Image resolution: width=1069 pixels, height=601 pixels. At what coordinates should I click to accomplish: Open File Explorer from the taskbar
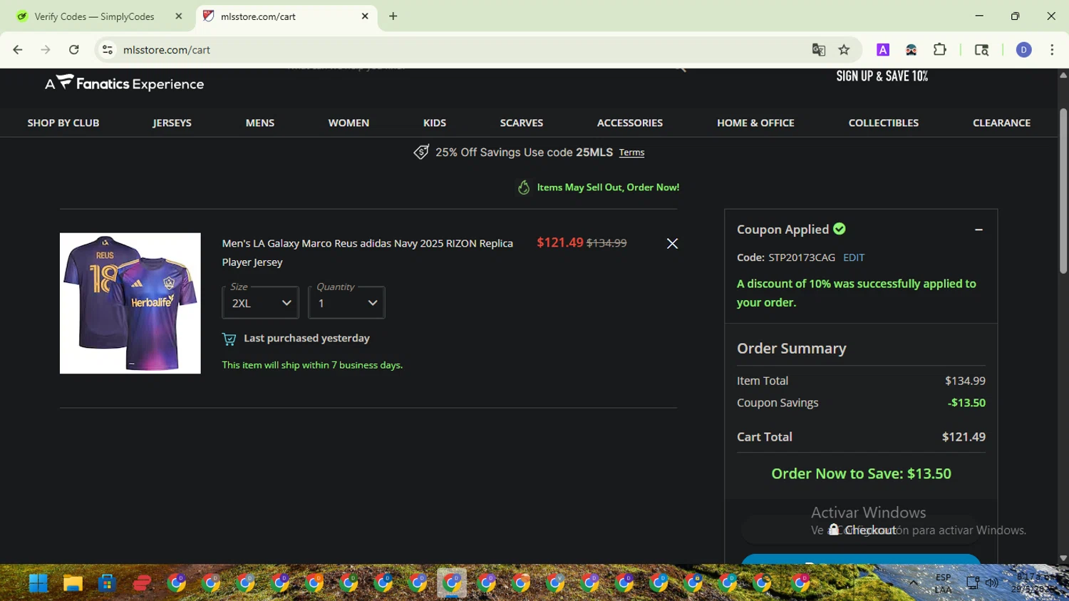(73, 583)
